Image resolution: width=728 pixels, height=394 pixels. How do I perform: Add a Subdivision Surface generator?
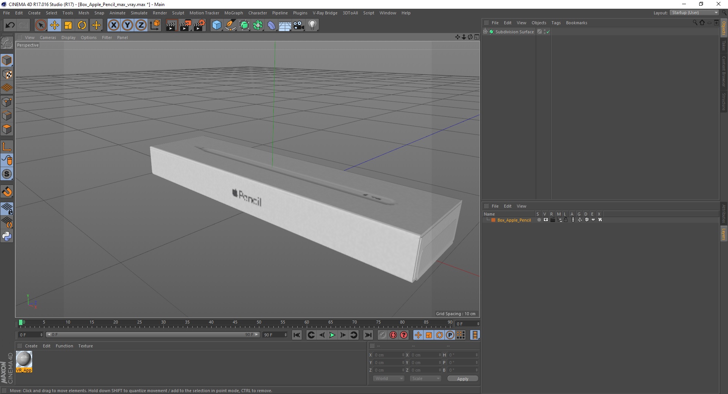(244, 25)
